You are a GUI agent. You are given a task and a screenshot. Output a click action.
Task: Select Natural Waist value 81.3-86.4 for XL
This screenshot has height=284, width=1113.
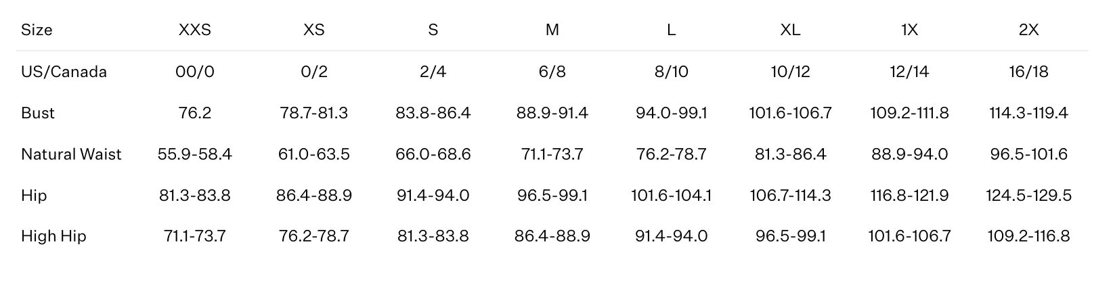(790, 154)
